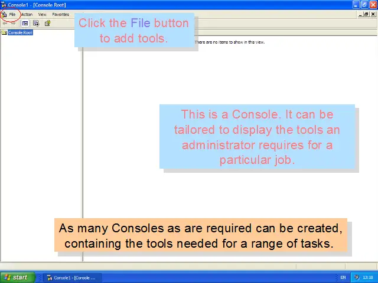
Task: Open the Action menu
Action: (x=27, y=15)
